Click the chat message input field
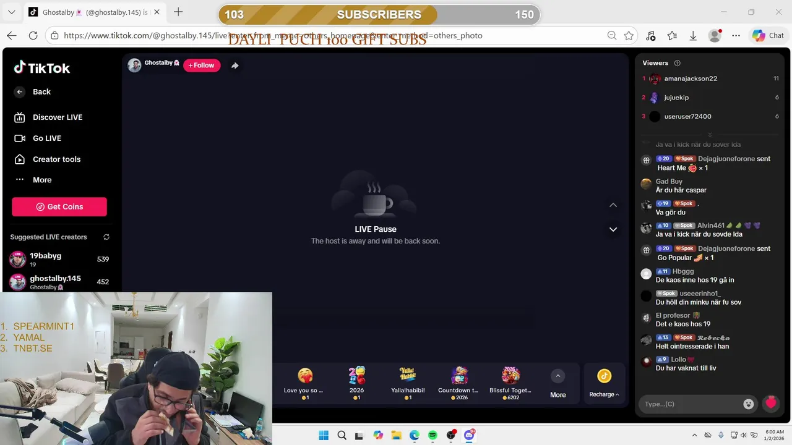Image resolution: width=792 pixels, height=445 pixels. (691, 404)
